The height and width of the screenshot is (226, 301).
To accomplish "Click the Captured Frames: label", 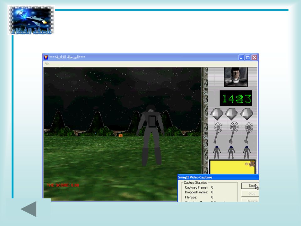I will point(197,187).
